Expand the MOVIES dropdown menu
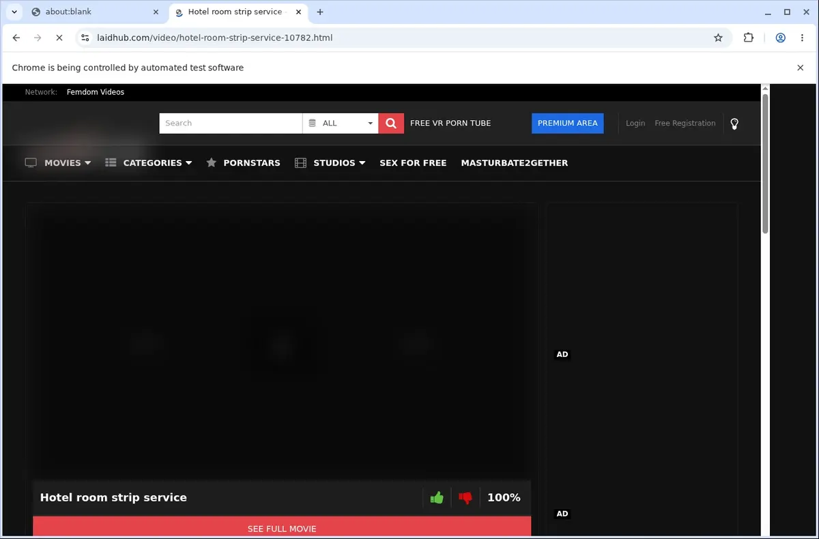The image size is (819, 539). tap(58, 163)
